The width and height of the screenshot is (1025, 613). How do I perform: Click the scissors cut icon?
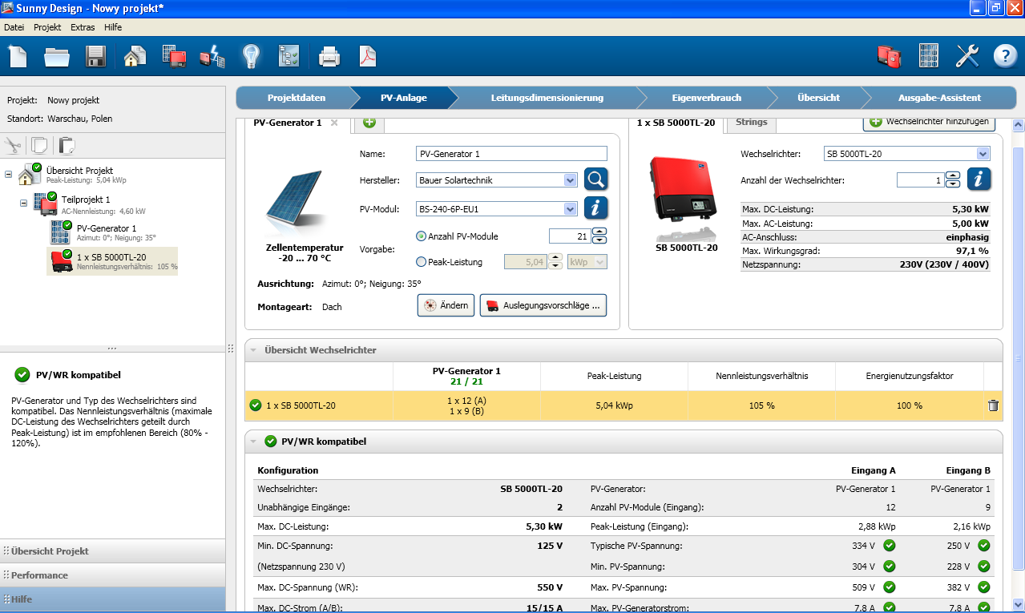tap(13, 145)
